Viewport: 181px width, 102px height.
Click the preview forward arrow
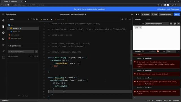pyautogui.click(x=139, y=24)
